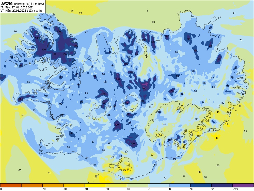
Task: Click the map value '47'
Action: [x=184, y=146]
